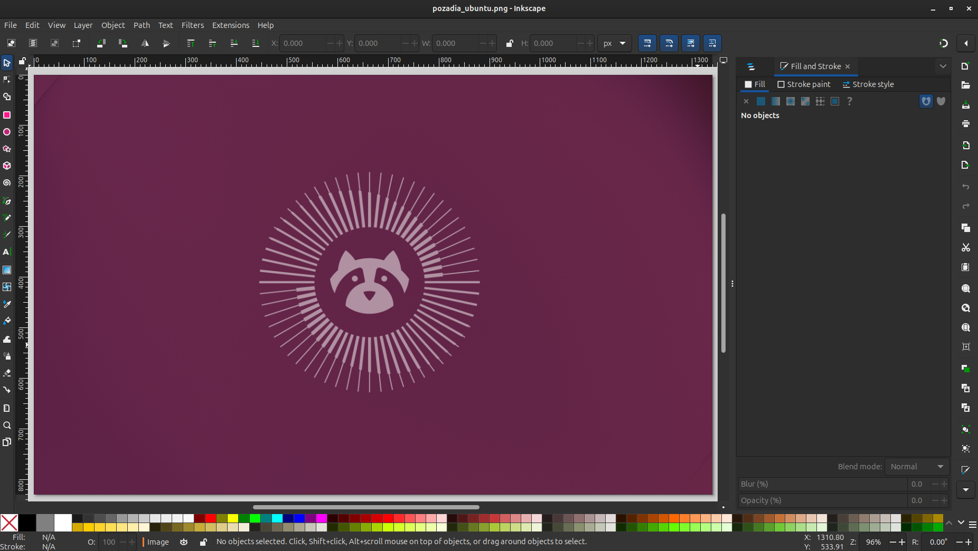Click Zoom to fit page icon

(966, 327)
